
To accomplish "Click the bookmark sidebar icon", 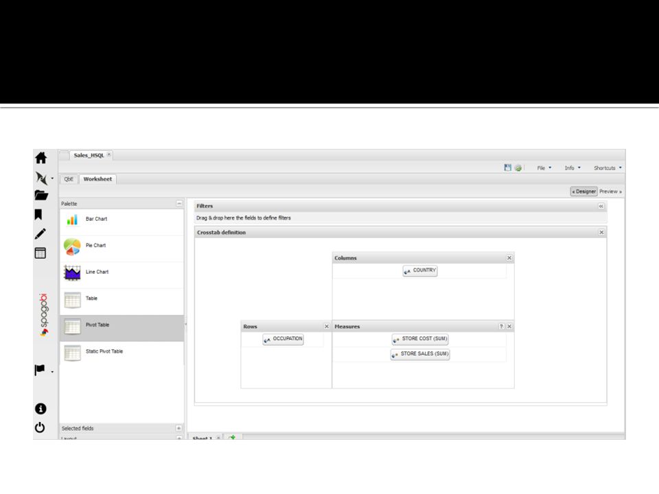I will (x=38, y=215).
